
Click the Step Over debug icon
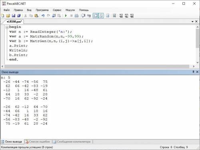pyautogui.click(x=84, y=16)
